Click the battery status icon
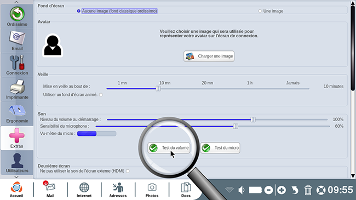356x200 pixels. pos(255,190)
